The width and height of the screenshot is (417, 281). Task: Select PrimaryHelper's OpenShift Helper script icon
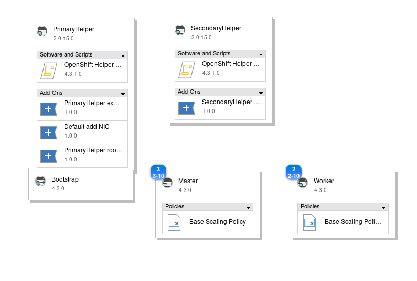[x=49, y=71]
